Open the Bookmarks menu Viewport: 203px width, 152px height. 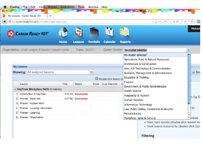point(67,7)
